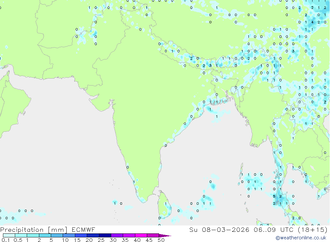This screenshot has height=242, width=330.
Task: Choose the 25–30 mm navy legend swatch
Action: (105, 235)
